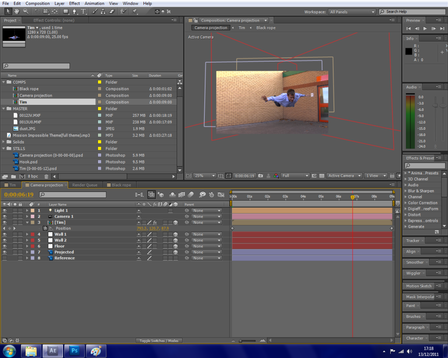Click the yellow label of COMPS folder
448x358 pixels.
[x=99, y=82]
